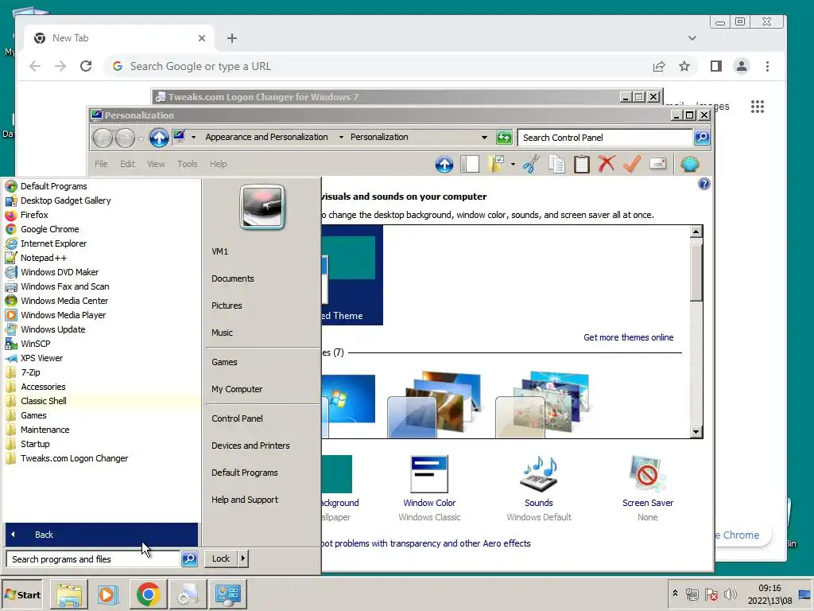
Task: Open Windows Media Player taskbar icon
Action: pyautogui.click(x=108, y=594)
